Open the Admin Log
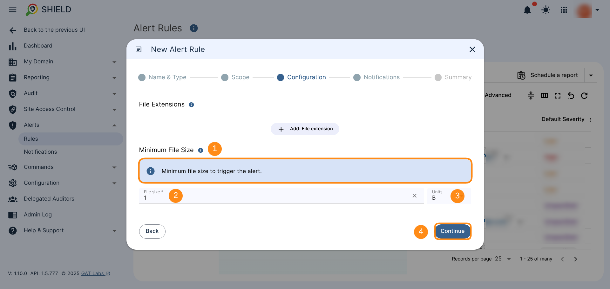610x289 pixels. coord(38,215)
